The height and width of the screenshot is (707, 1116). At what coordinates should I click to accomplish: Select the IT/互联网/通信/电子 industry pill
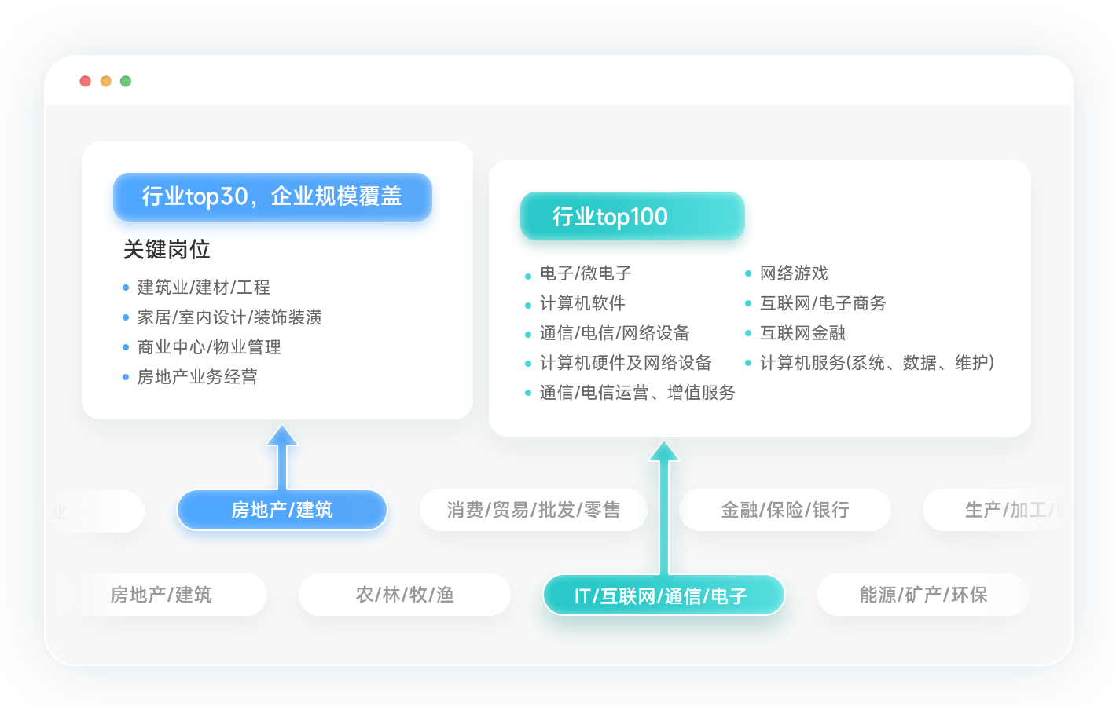[x=663, y=595]
